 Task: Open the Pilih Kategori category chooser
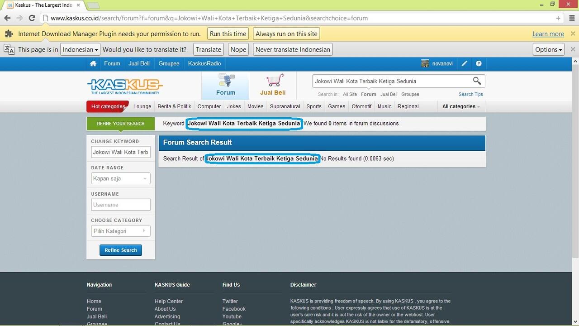tap(121, 231)
